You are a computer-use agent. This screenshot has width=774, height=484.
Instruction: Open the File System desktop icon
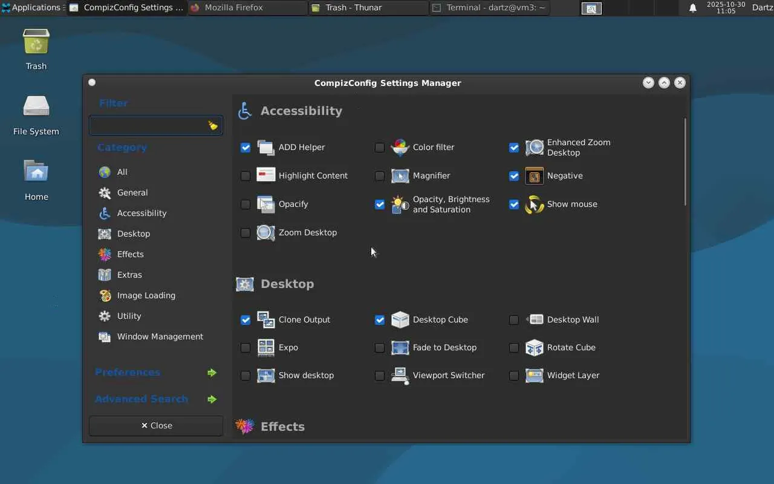[x=36, y=106]
